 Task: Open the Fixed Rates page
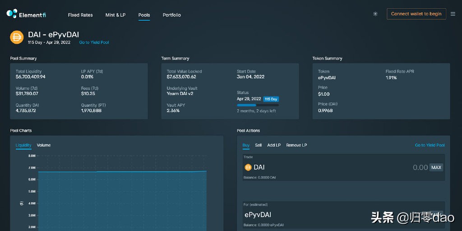pos(80,15)
